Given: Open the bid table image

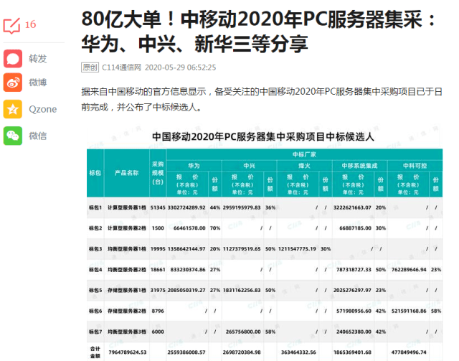Looking at the screenshot, I should 265,243.
